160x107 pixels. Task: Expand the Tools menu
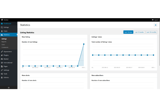[5, 74]
